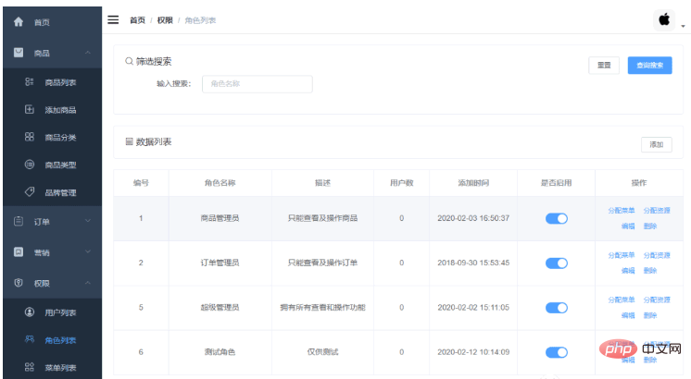Viewport: 691px width, 379px height.
Task: Click the 商品类型 circle icon
Action: (x=29, y=165)
